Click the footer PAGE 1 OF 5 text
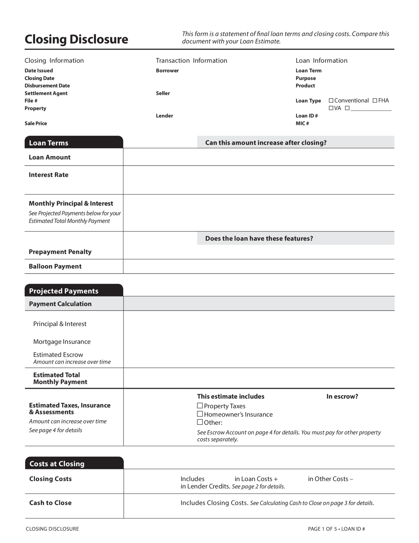Image resolution: width=419 pixels, height=543 pixels. [x=322, y=529]
